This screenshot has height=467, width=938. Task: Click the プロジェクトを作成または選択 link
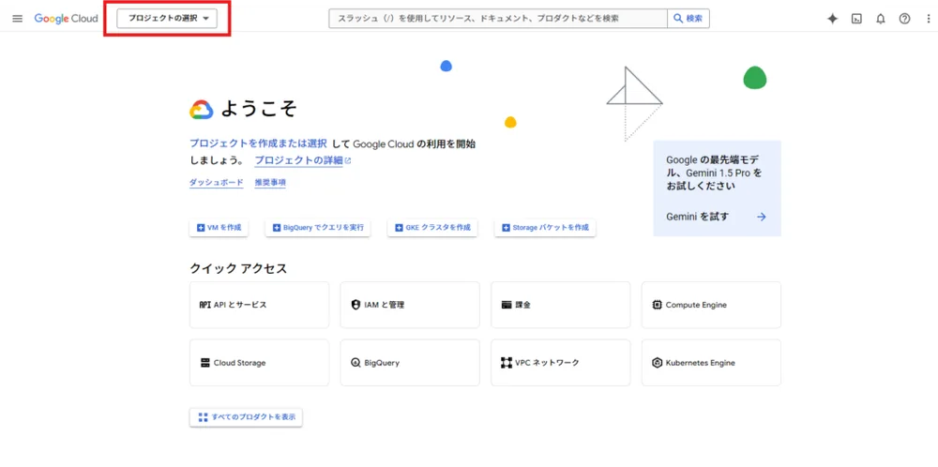tap(258, 143)
